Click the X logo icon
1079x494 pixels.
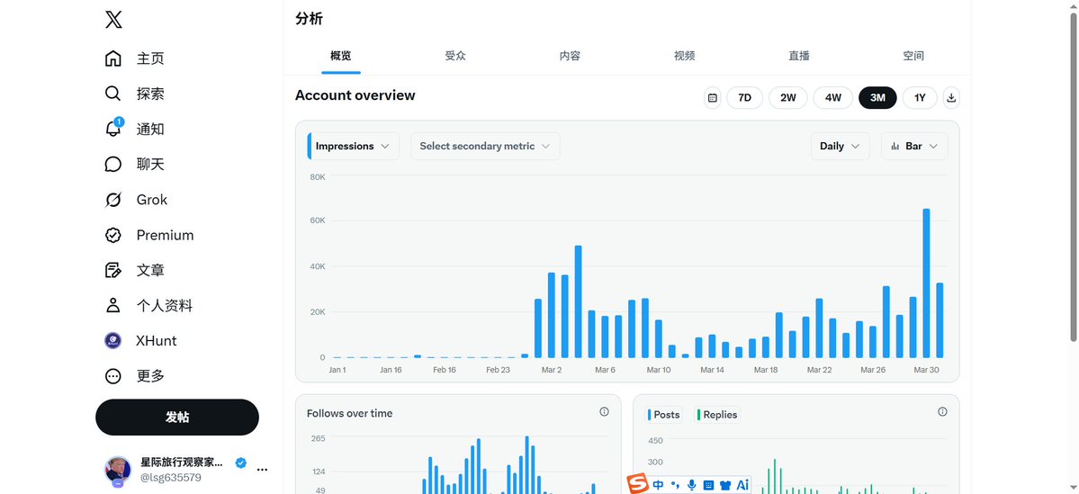[x=113, y=20]
